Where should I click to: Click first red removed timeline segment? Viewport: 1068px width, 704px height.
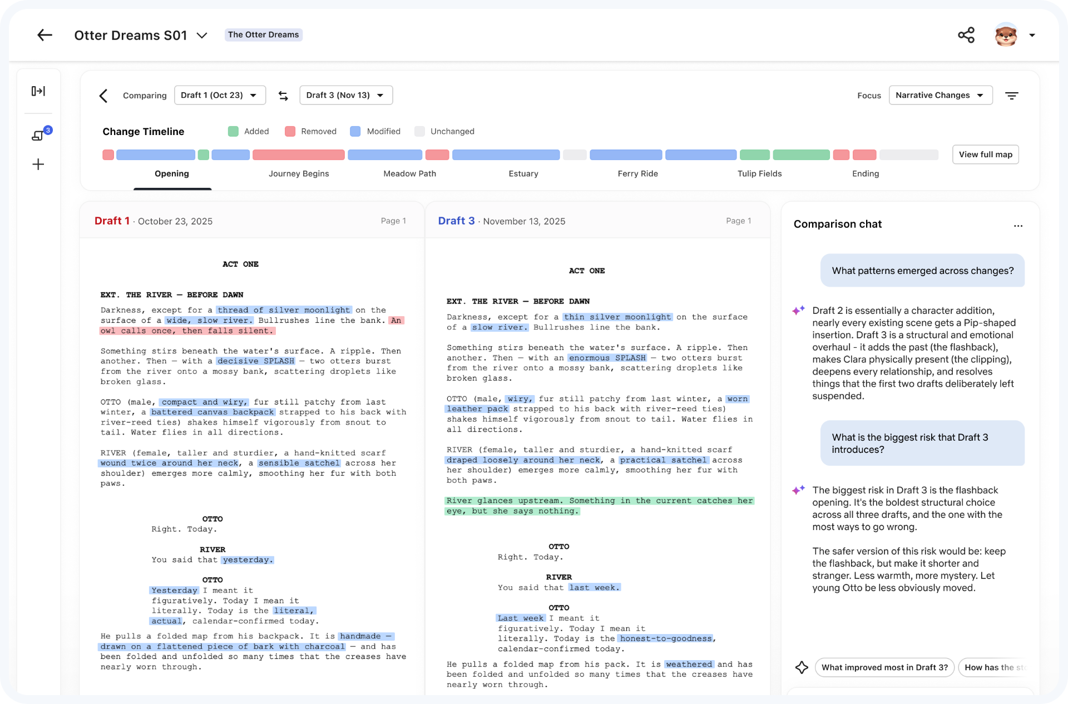108,154
